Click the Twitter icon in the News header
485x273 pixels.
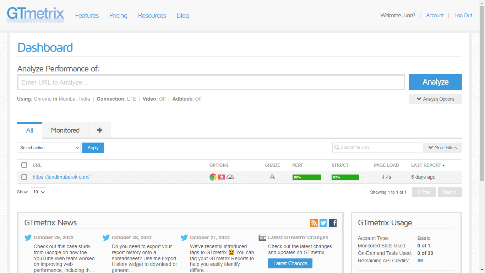pos(323,223)
